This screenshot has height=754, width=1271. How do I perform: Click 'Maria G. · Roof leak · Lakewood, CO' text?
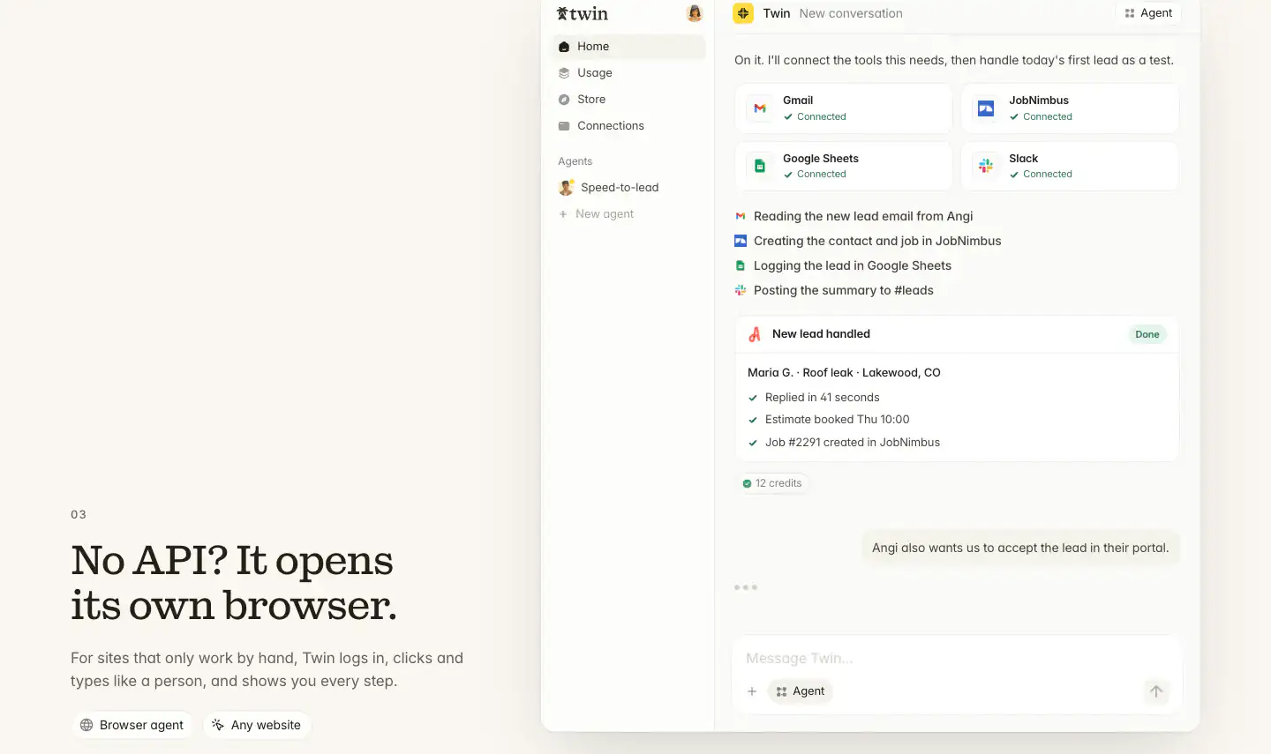(844, 373)
